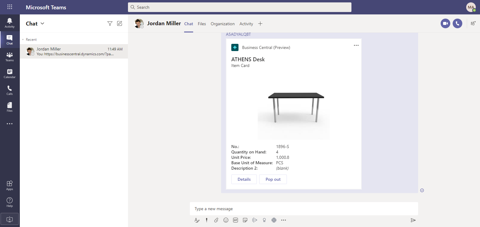Open the Format text editor icon

point(197,220)
